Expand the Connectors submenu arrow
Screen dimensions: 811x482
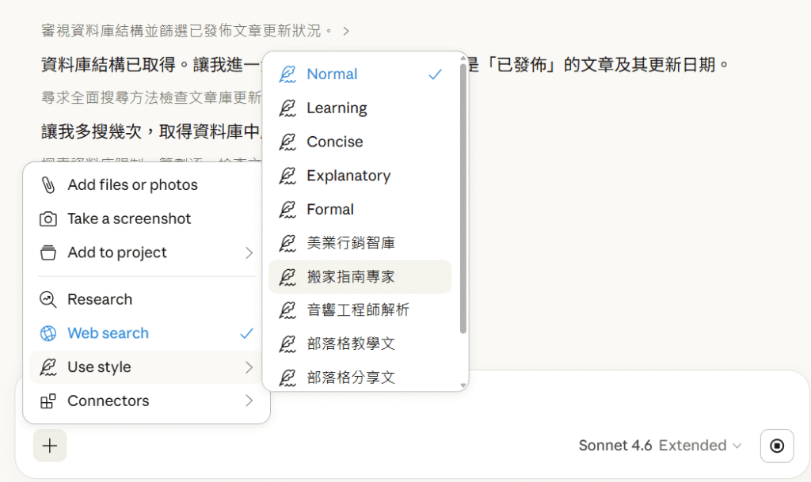[249, 401]
